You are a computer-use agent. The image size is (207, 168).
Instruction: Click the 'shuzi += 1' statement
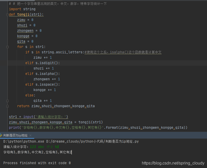(43, 68)
